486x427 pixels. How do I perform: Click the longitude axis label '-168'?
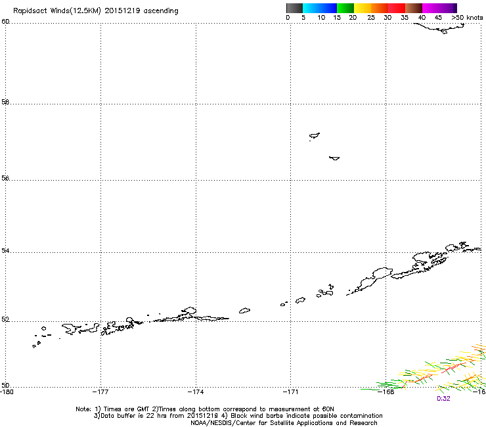click(386, 392)
